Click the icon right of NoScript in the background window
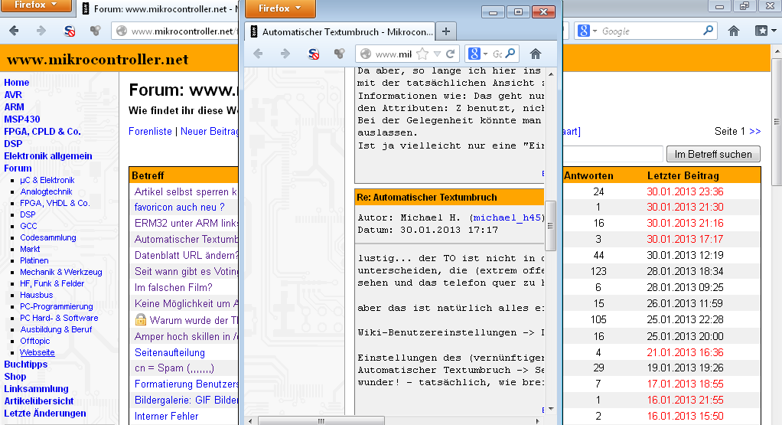 [x=95, y=31]
